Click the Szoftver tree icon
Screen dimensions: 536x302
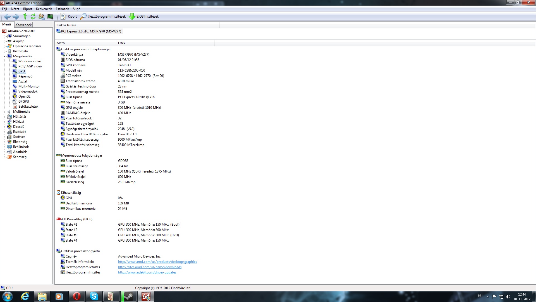point(9,137)
